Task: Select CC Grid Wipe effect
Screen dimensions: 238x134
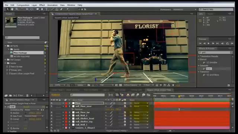Action: 213,75
